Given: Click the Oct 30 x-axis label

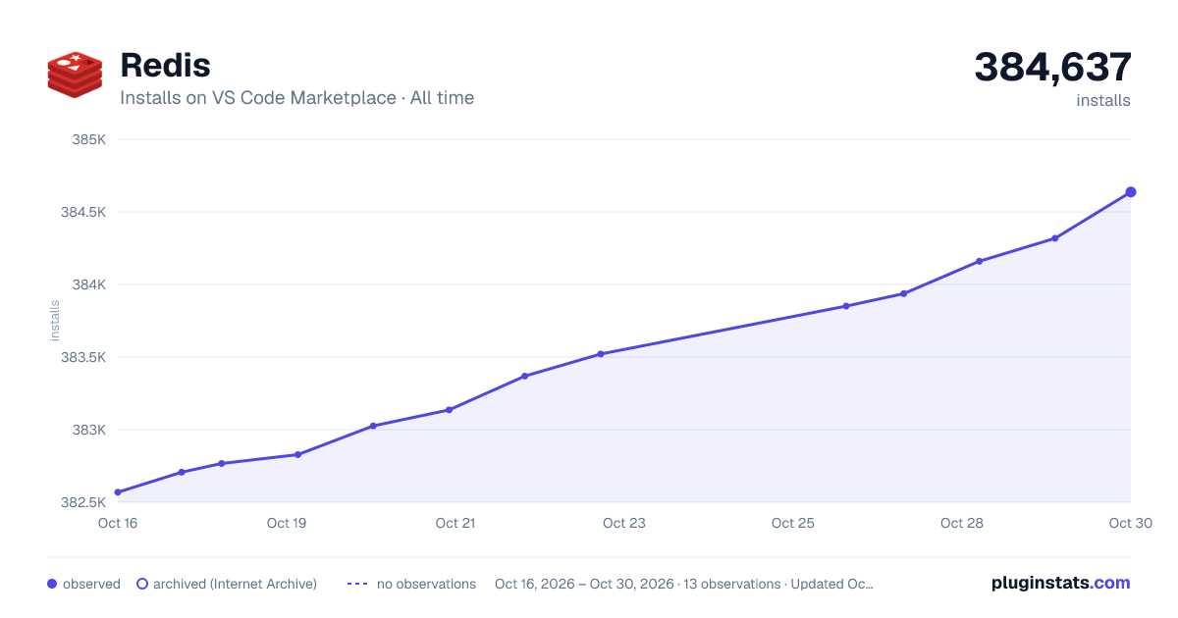Looking at the screenshot, I should [x=1129, y=523].
